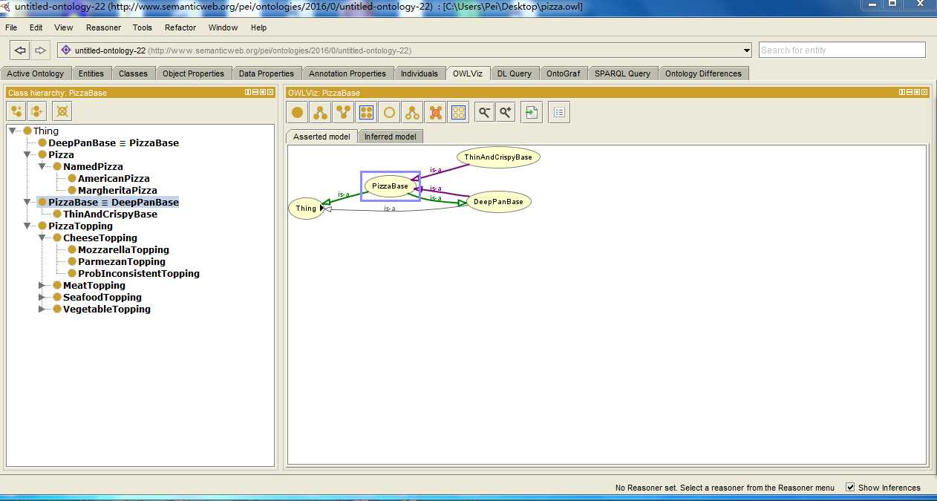Open the Window menu

pos(223,27)
